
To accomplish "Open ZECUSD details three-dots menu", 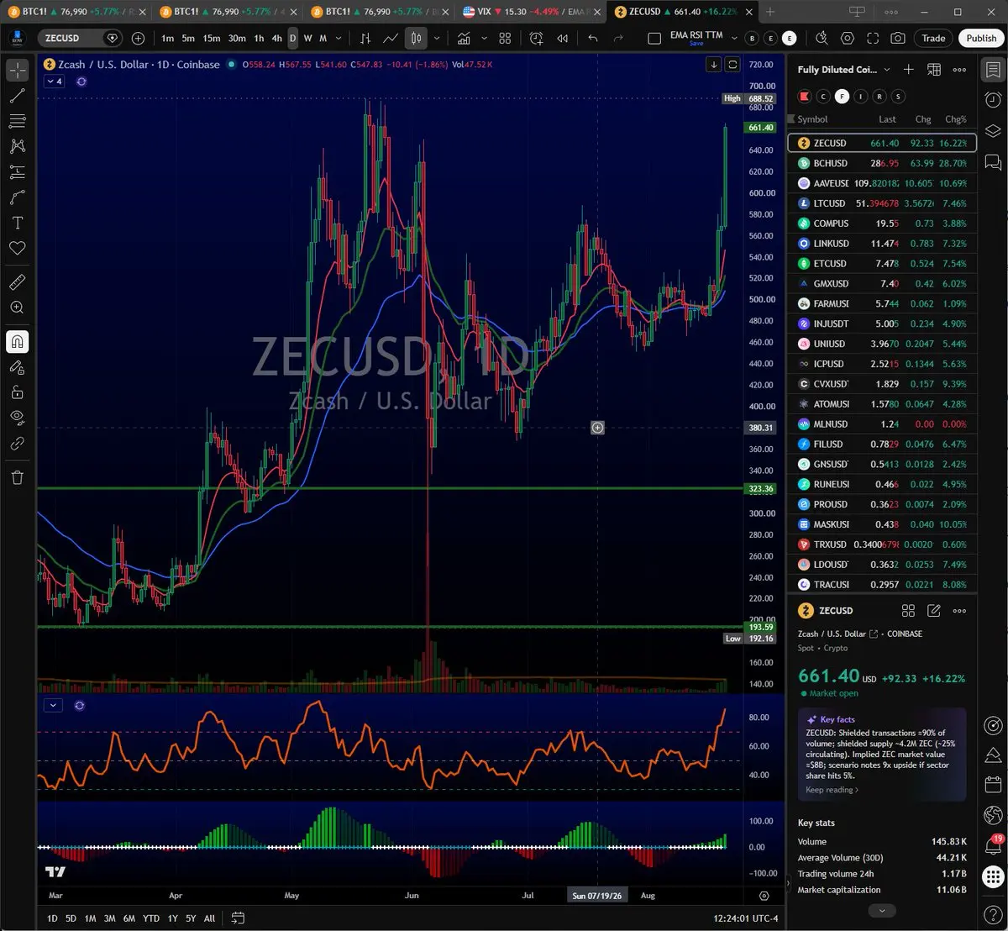I will (959, 611).
